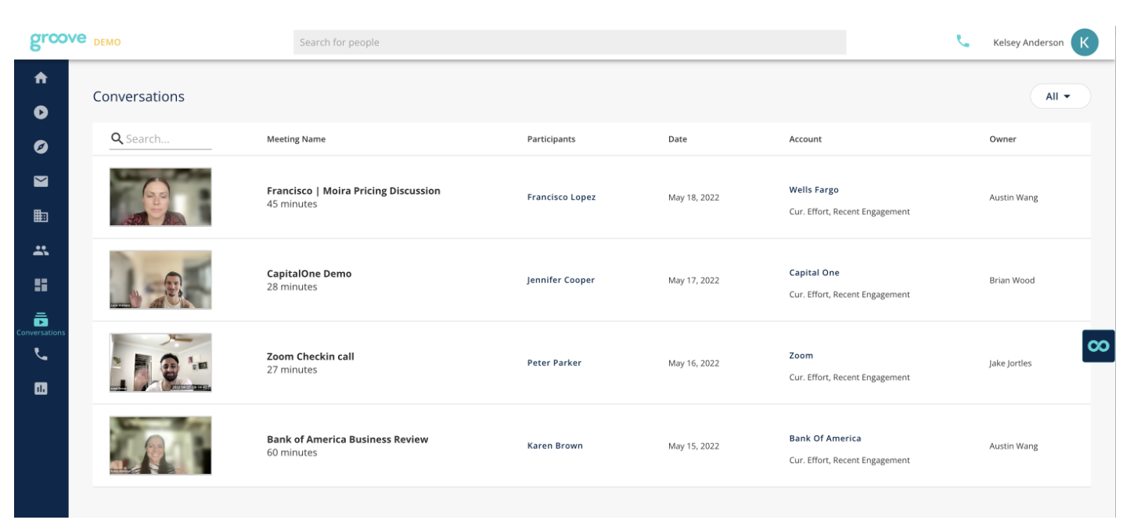The height and width of the screenshot is (527, 1141).
Task: Open the compass sidebar icon
Action: click(41, 147)
